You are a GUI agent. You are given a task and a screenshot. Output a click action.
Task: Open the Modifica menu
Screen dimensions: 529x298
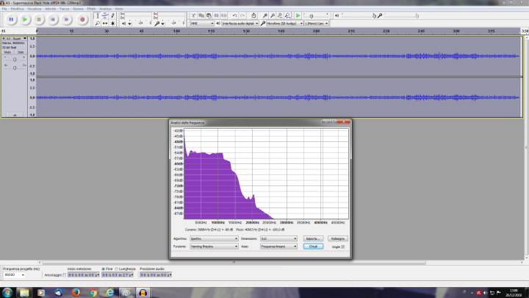coord(17,9)
